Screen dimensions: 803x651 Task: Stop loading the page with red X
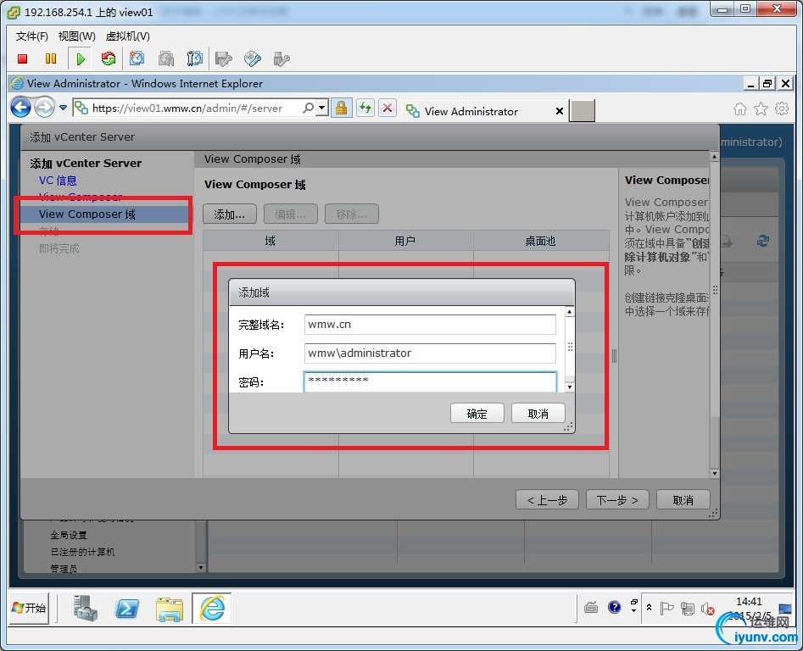click(x=388, y=108)
